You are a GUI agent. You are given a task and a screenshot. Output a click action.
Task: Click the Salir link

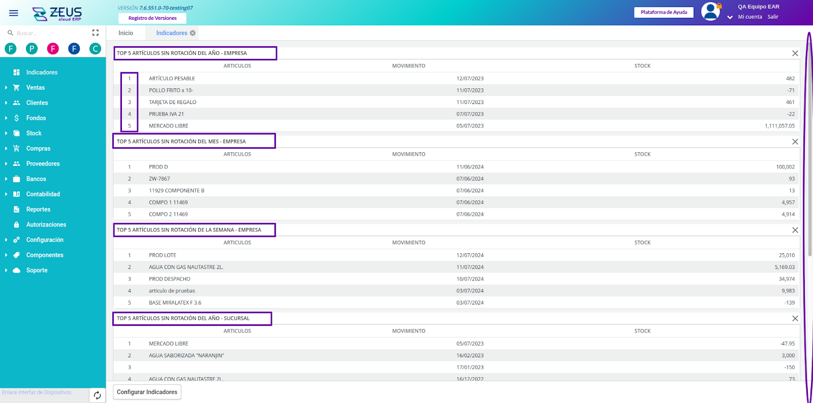pos(773,17)
